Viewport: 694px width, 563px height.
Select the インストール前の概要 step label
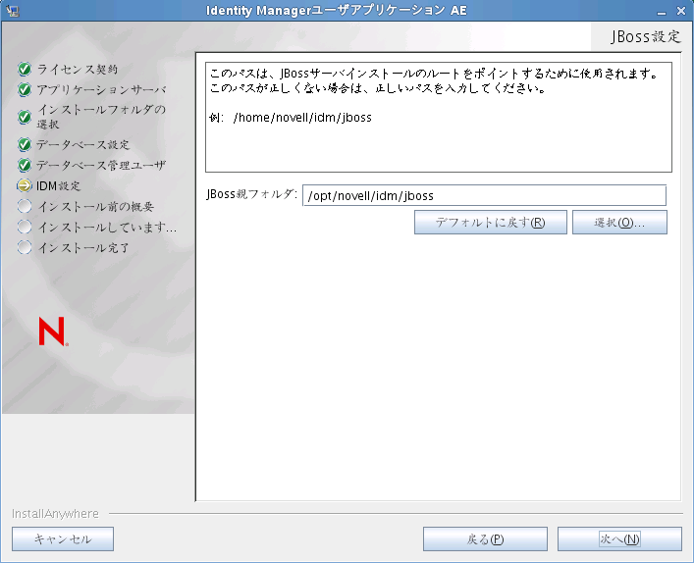[x=95, y=207]
